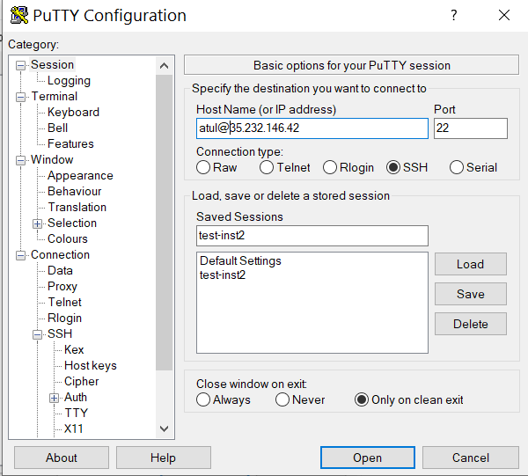Open the Rlogin category in tree
Screen dimensions: 528x476
tap(64, 319)
